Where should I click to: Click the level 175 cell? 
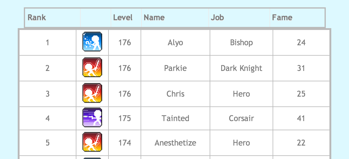coord(125,118)
